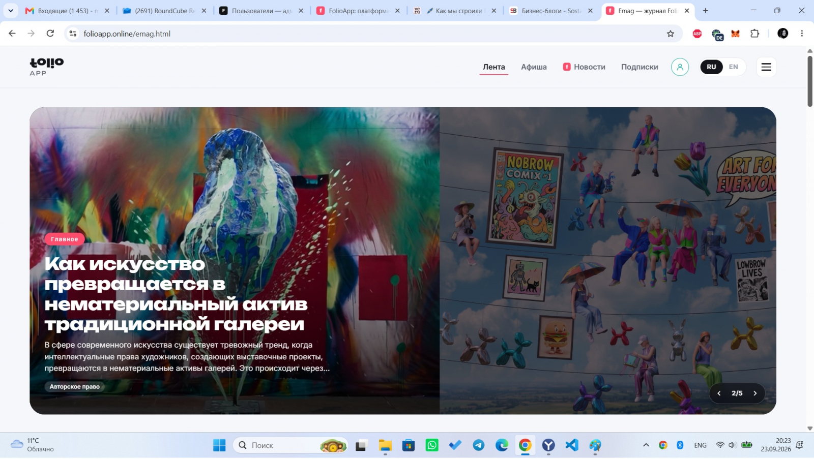Expand the tab search dropdown
This screenshot has height=459, width=814.
11,11
